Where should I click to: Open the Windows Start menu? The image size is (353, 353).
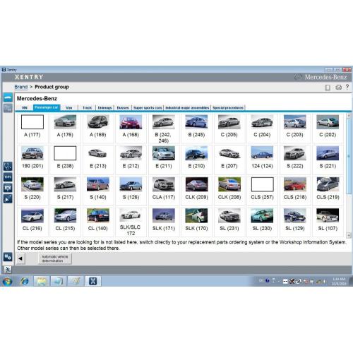pyautogui.click(x=7, y=281)
